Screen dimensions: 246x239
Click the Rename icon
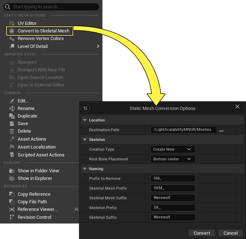(x=12, y=109)
